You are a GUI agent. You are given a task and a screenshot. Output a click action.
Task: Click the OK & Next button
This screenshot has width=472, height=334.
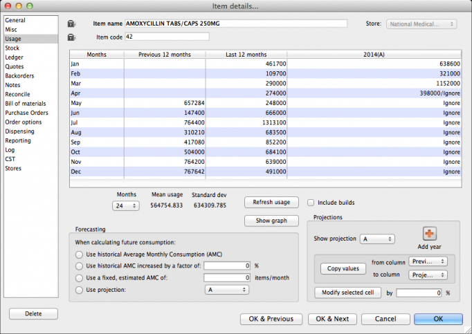coord(332,319)
